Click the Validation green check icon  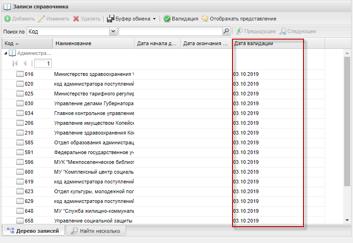pyautogui.click(x=167, y=19)
